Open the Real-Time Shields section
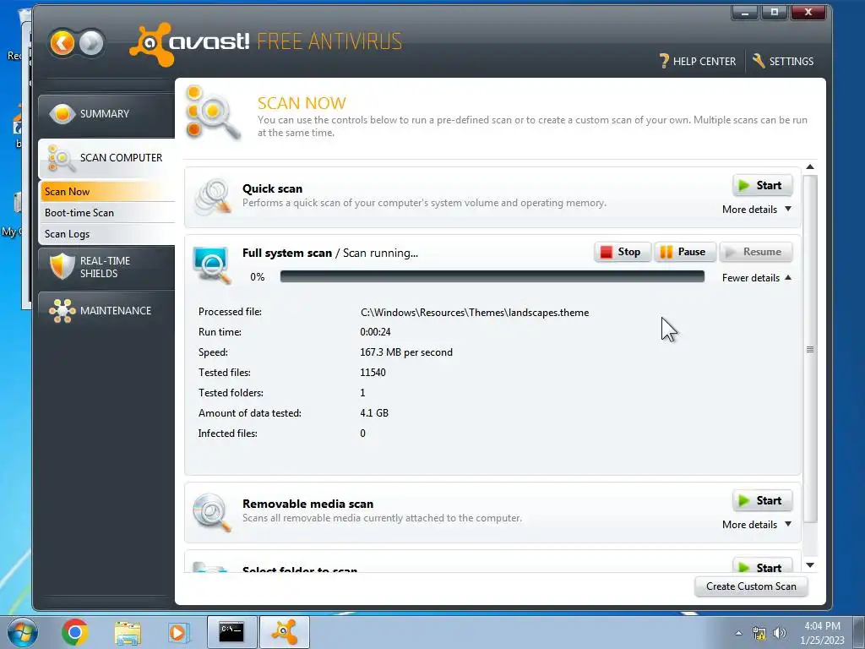Screen dimensions: 865x649 (x=106, y=267)
